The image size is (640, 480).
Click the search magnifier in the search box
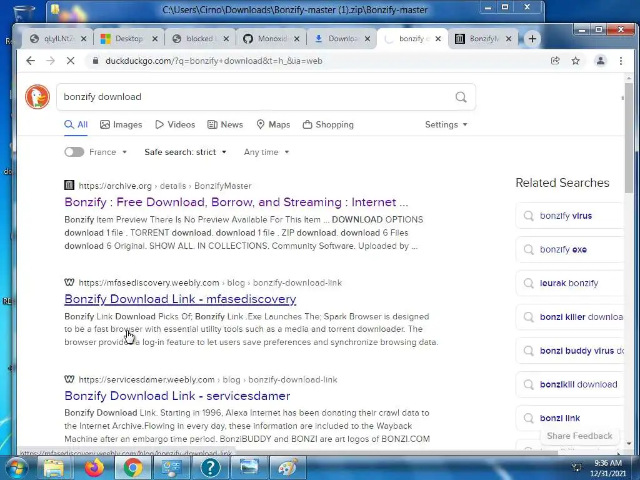point(461,97)
